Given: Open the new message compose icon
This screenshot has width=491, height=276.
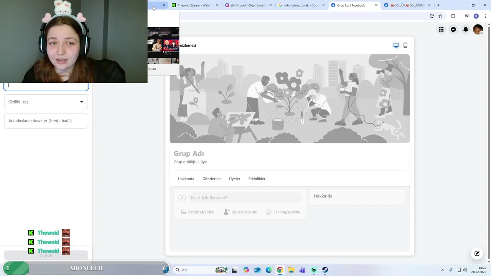Looking at the screenshot, I should coord(477,253).
